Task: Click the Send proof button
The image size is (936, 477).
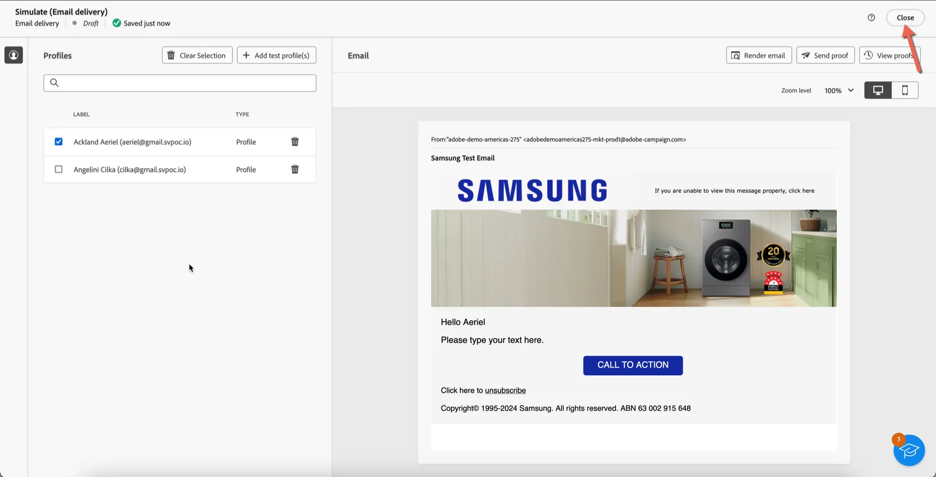Action: click(825, 55)
